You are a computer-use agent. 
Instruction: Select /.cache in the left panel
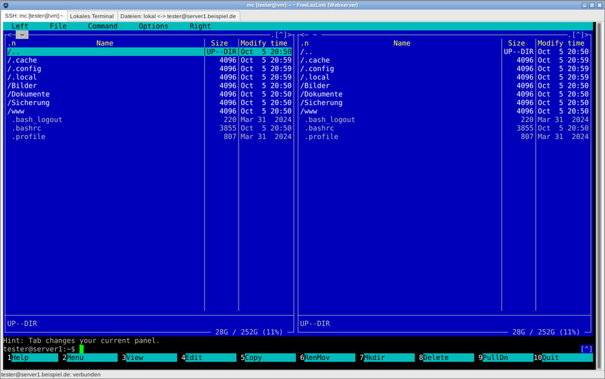coord(150,60)
